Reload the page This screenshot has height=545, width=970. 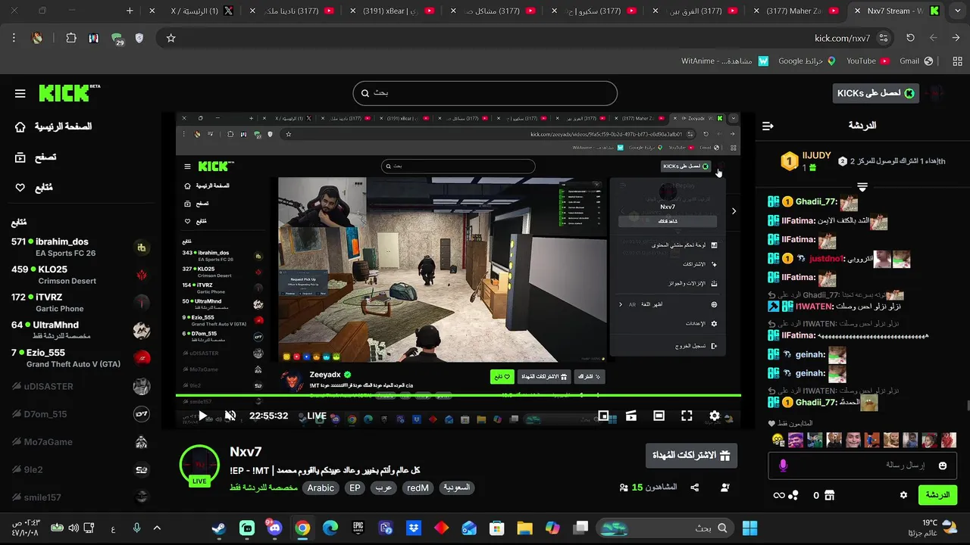pyautogui.click(x=910, y=38)
